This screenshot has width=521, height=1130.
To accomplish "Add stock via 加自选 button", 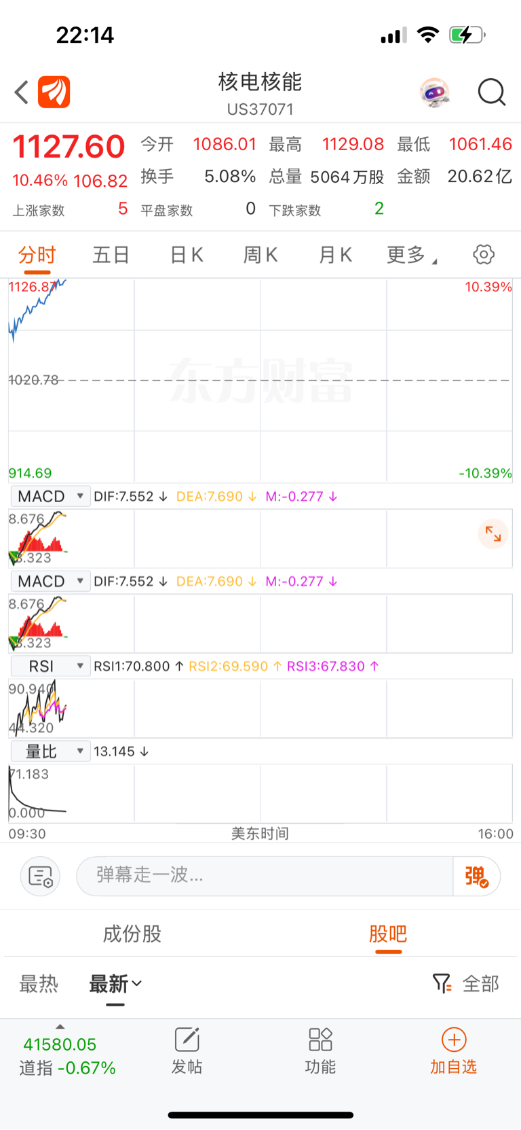I will 454,1051.
